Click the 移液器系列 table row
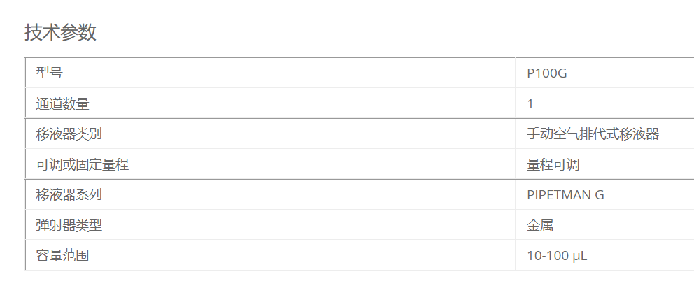The image size is (694, 288). 360,194
